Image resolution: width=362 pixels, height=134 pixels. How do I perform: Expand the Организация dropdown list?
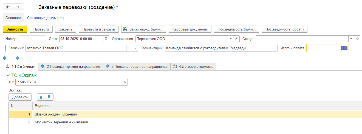pyautogui.click(x=231, y=39)
